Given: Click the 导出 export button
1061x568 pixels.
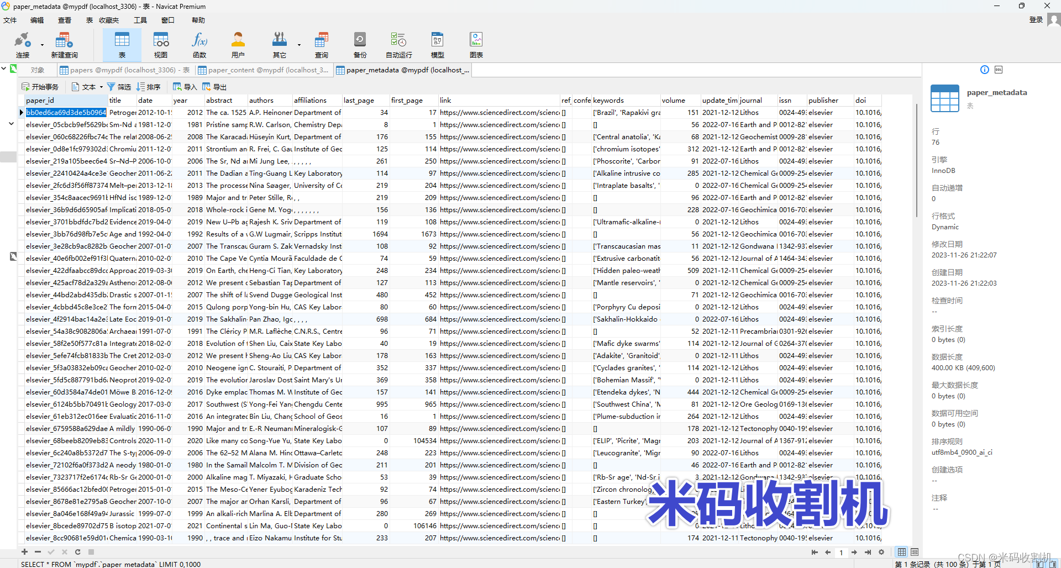Looking at the screenshot, I should 214,87.
